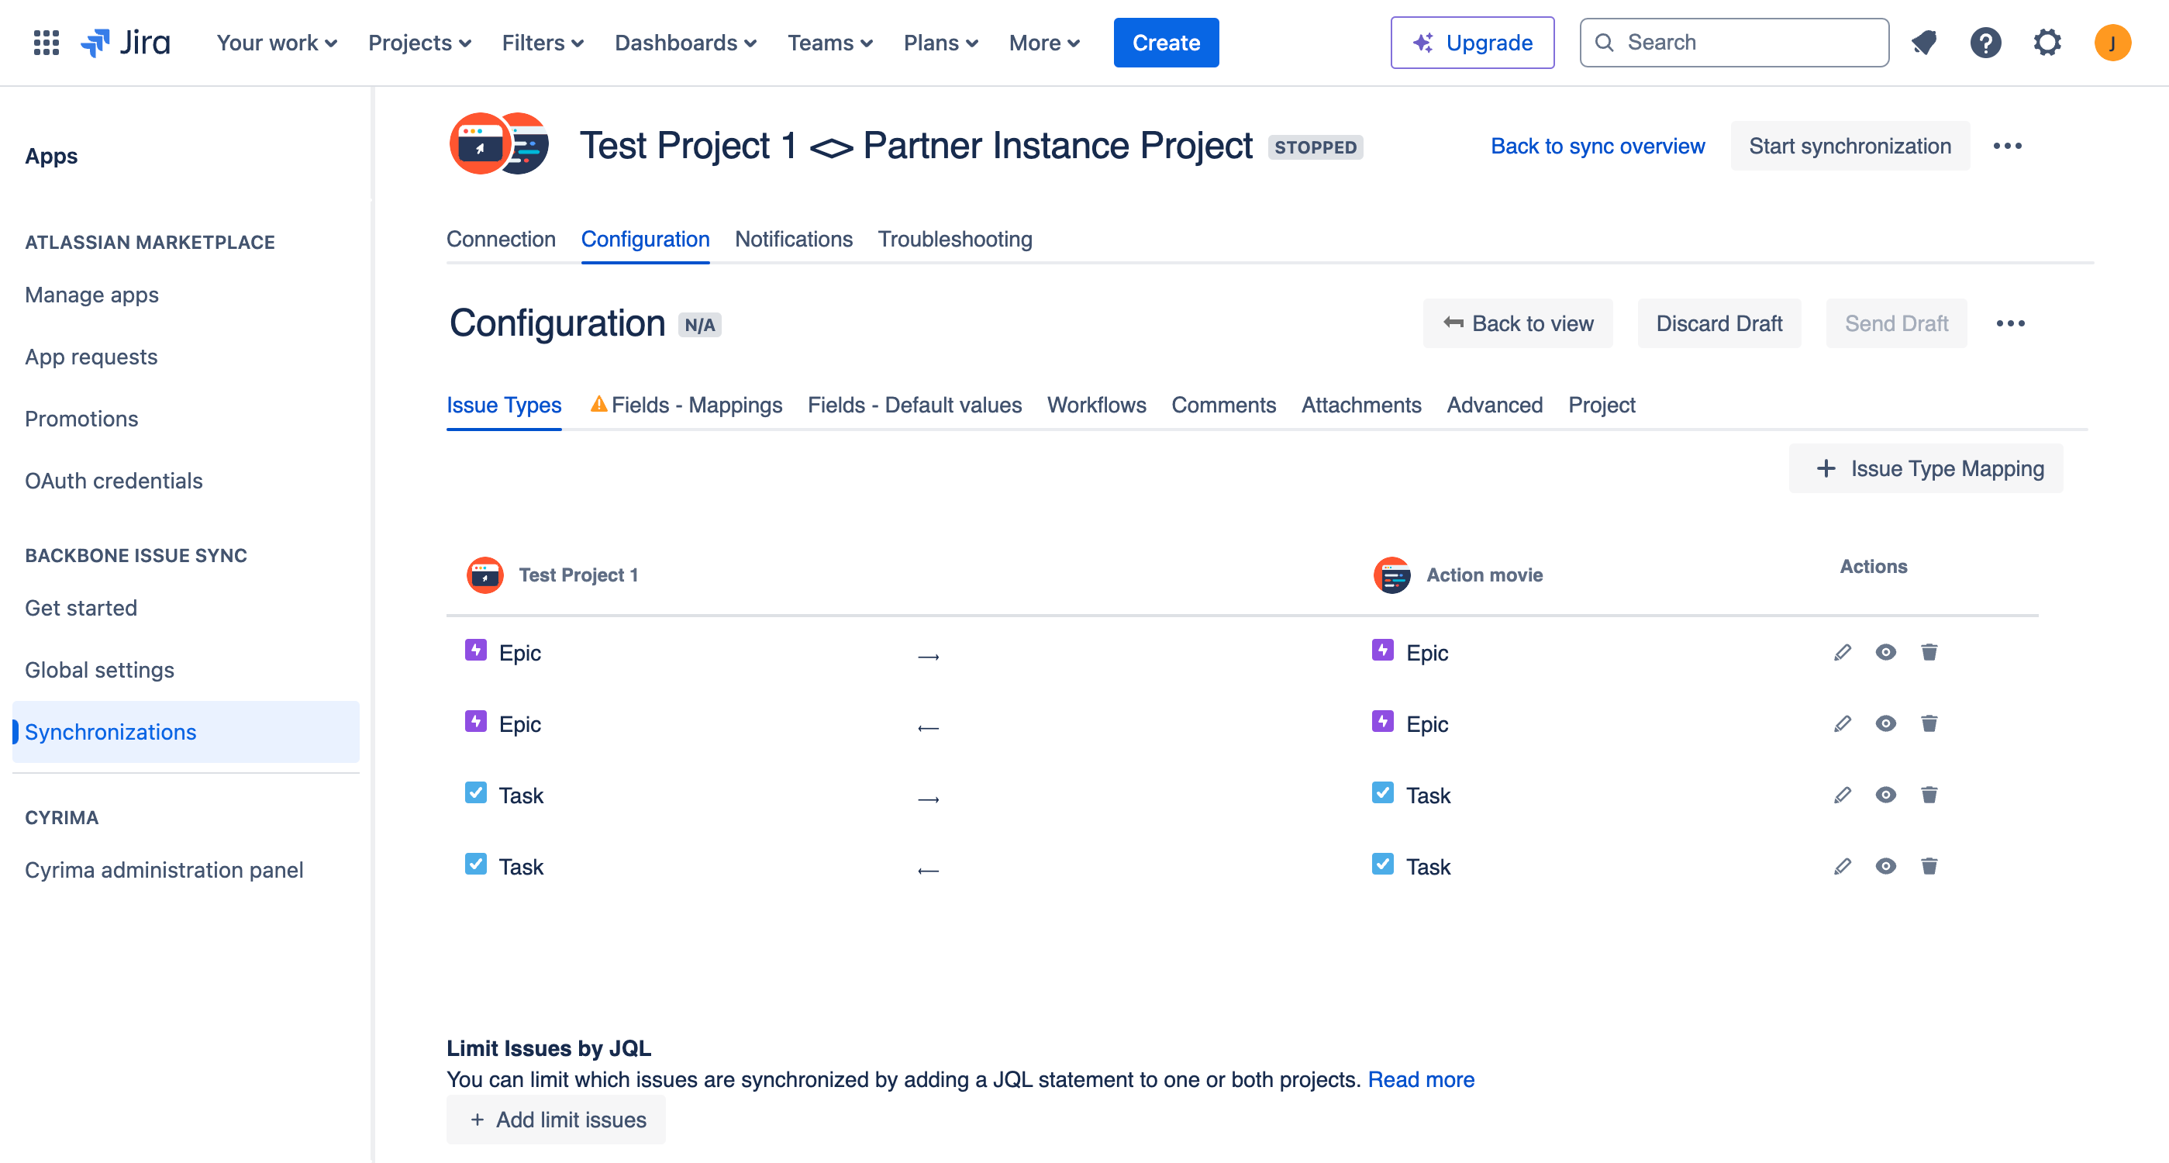
Task: Edit the second Epic incoming mapping
Action: click(1843, 723)
